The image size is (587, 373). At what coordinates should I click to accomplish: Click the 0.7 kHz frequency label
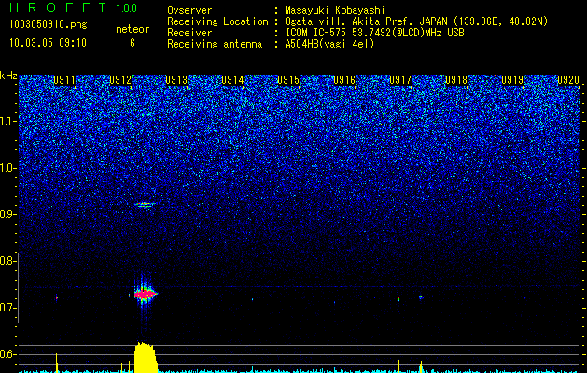tap(7, 308)
